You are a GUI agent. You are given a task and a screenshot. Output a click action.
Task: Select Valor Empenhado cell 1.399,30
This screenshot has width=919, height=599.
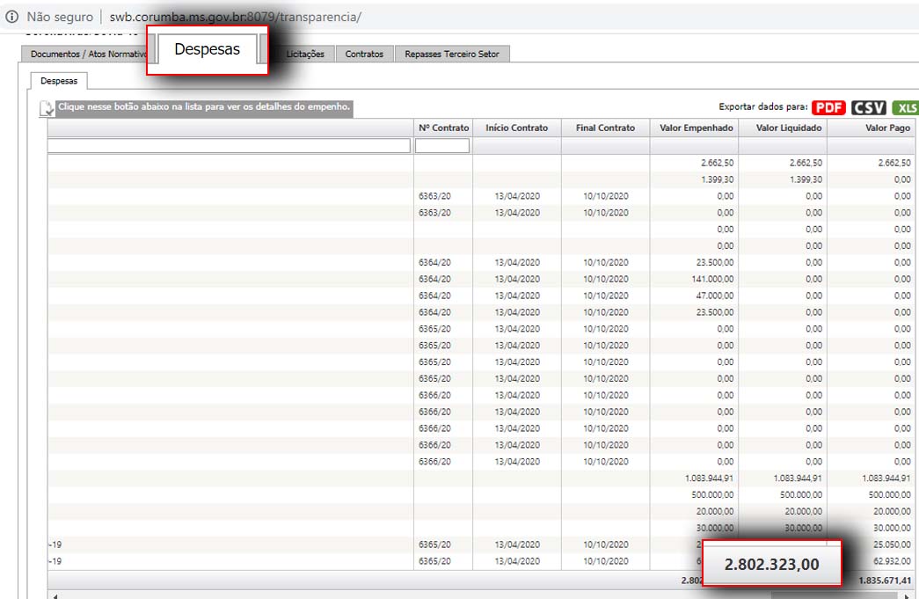[x=717, y=179]
